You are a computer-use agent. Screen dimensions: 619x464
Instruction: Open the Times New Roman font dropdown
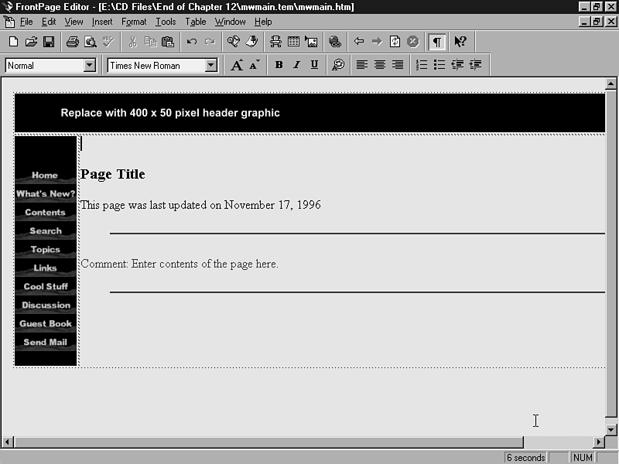coord(210,66)
